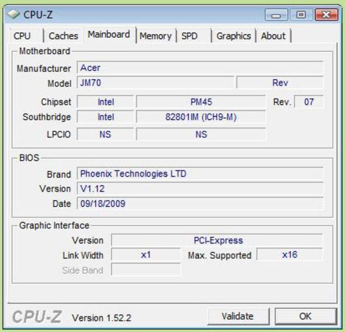Click the Motherboard group heading
Image resolution: width=345 pixels, height=332 pixels.
[44, 51]
